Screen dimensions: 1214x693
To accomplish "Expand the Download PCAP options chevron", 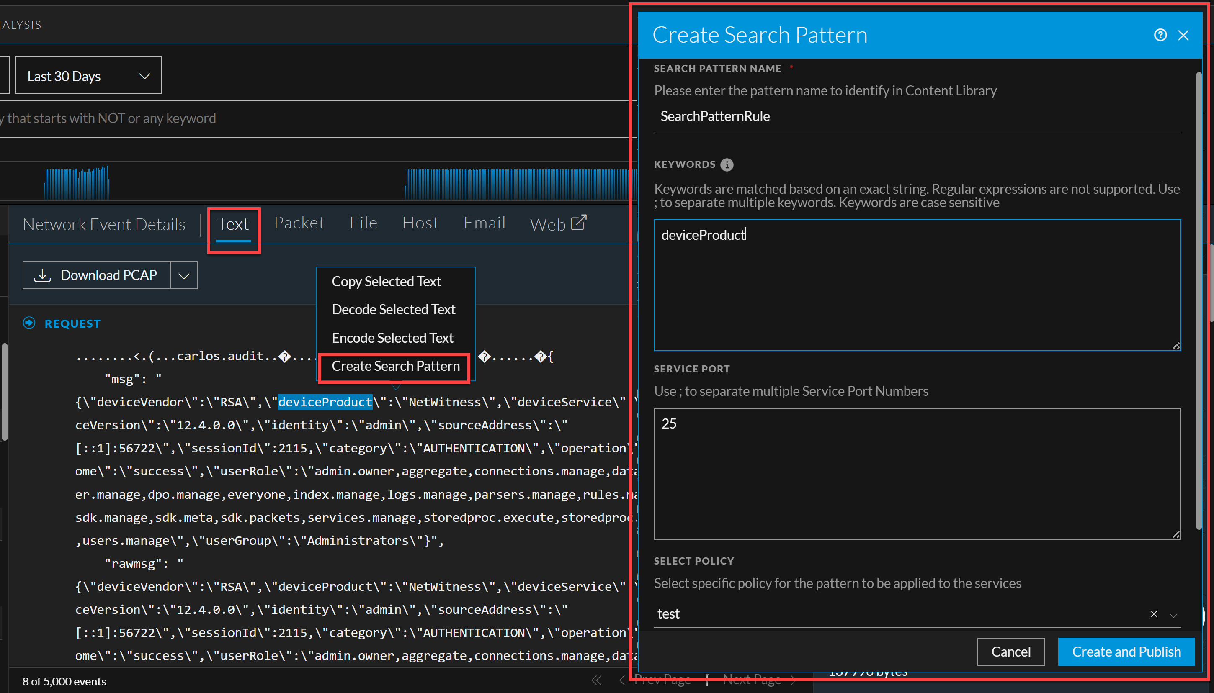I will (183, 275).
